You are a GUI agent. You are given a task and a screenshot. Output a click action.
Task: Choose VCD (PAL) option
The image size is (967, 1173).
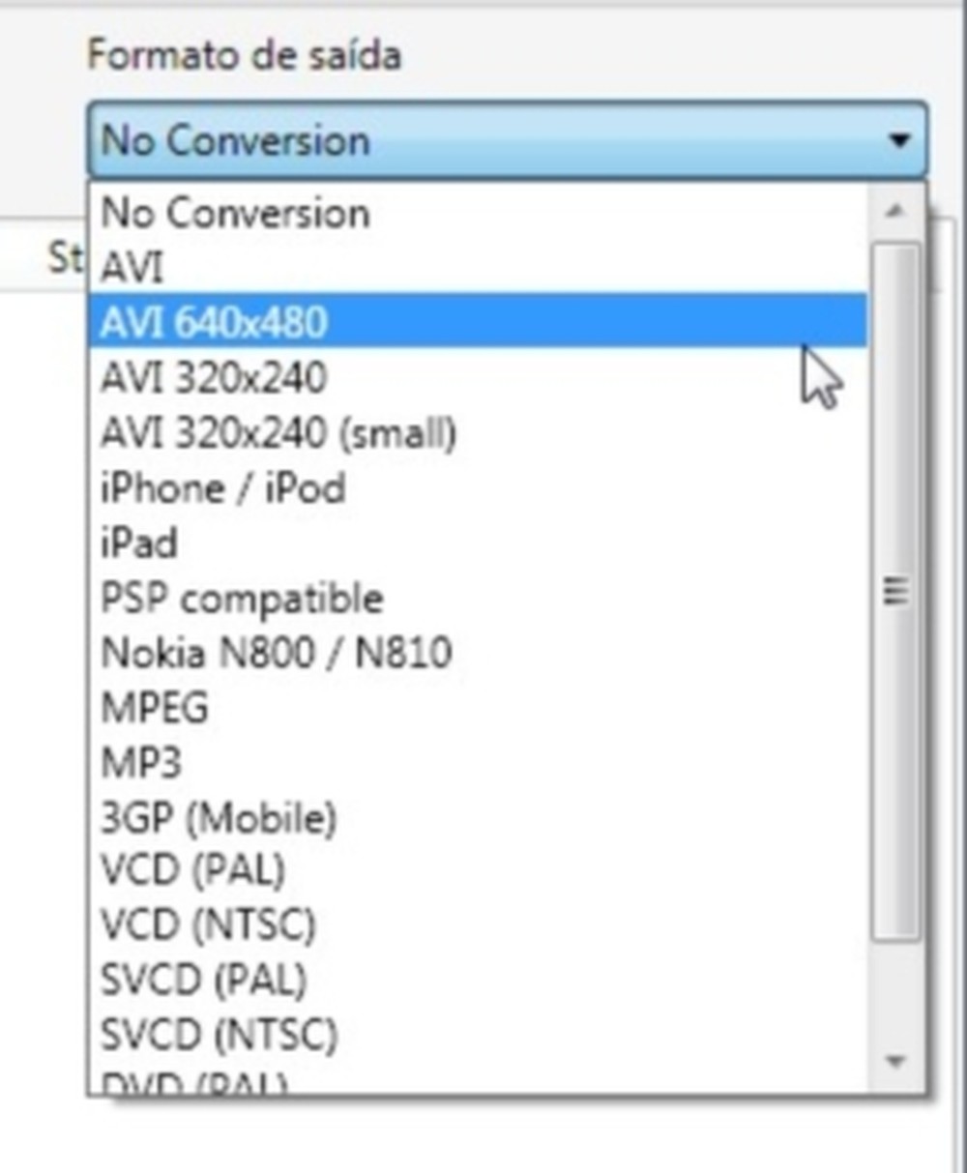(x=192, y=872)
